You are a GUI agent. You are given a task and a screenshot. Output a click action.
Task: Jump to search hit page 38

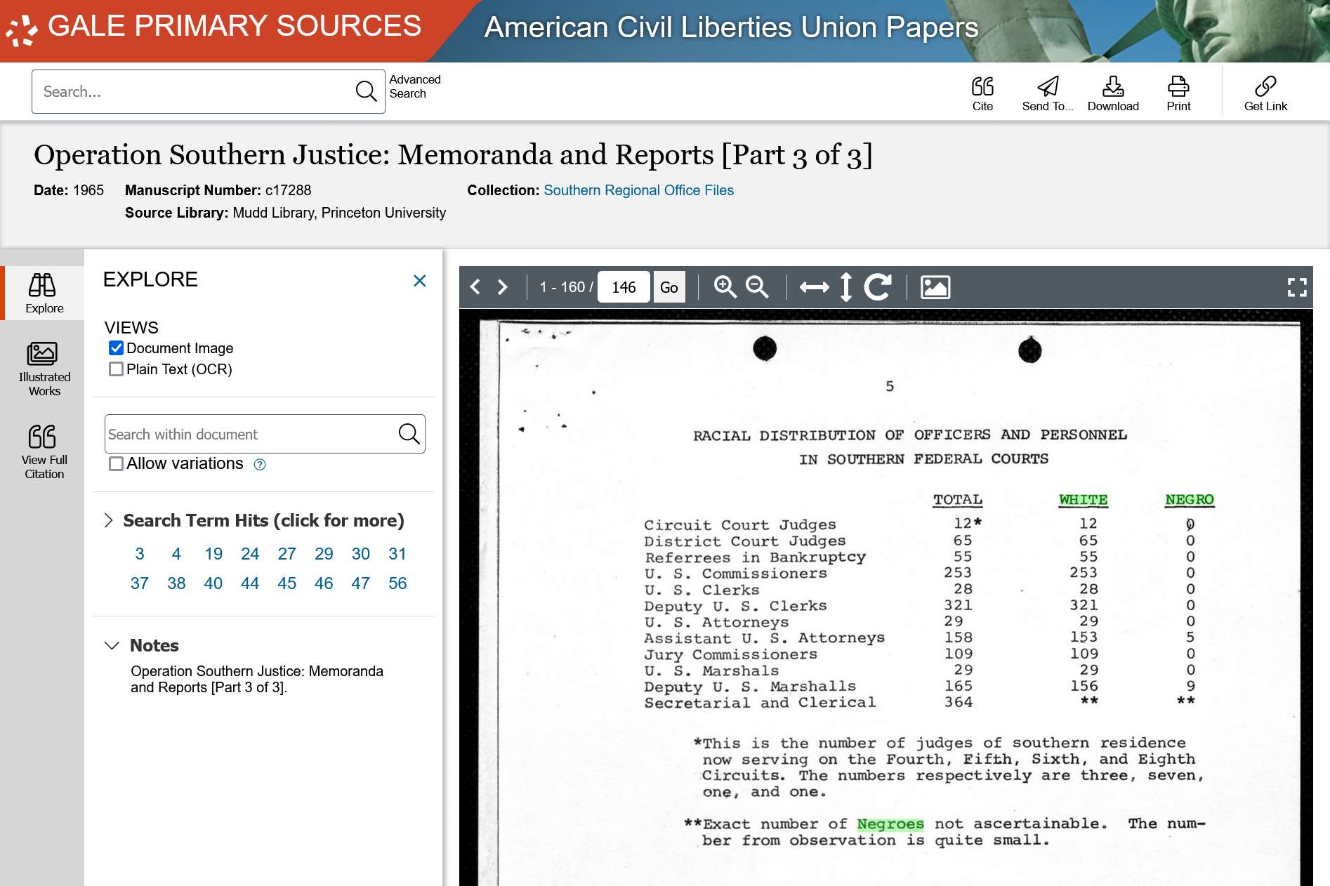176,583
